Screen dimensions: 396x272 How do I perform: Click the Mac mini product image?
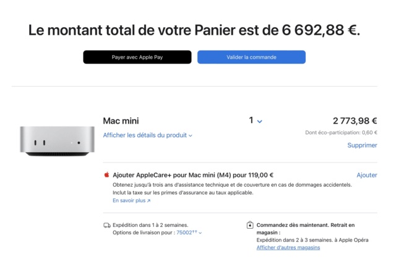(58, 141)
